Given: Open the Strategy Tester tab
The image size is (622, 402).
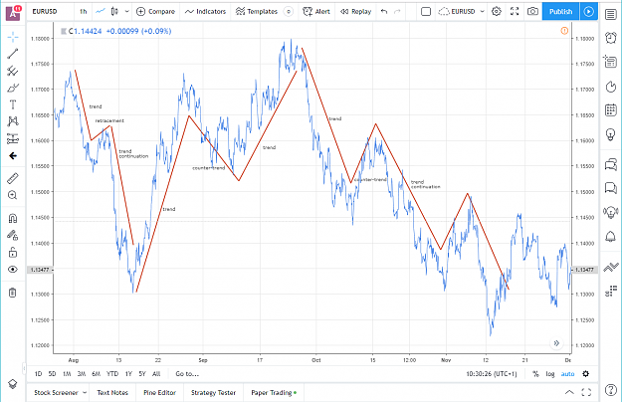Looking at the screenshot, I should click(x=213, y=392).
